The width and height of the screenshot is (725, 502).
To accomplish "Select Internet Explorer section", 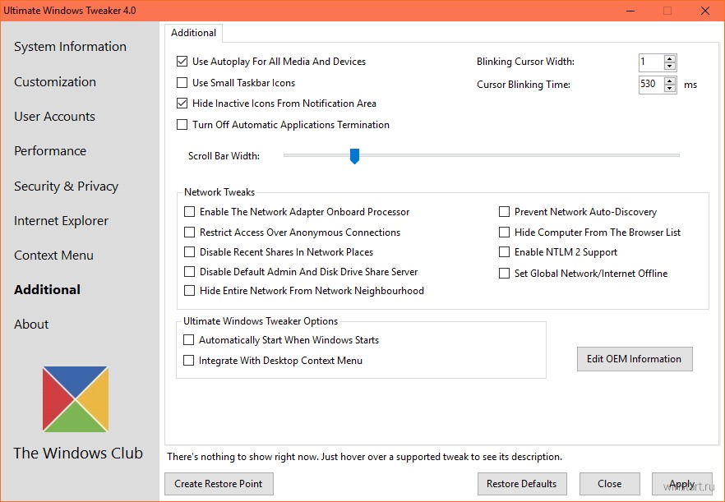I will pyautogui.click(x=61, y=221).
